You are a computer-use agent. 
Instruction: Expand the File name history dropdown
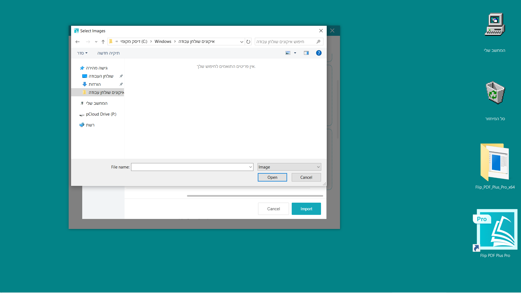(x=250, y=167)
